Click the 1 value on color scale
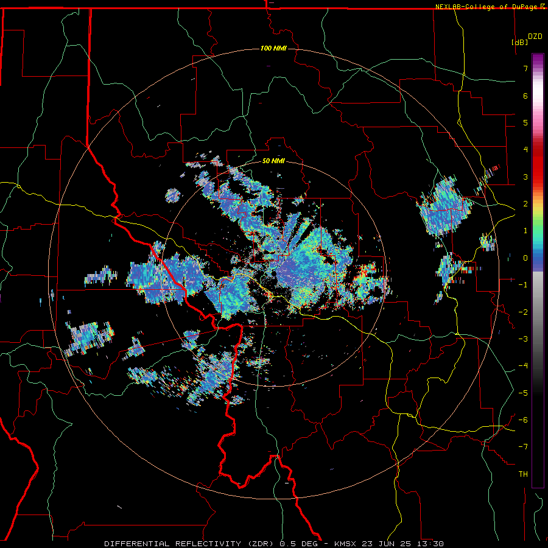This screenshot has height=548, width=548. (525, 231)
